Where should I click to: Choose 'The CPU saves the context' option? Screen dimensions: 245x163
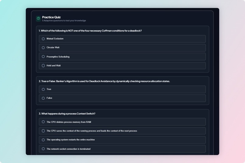122,131
